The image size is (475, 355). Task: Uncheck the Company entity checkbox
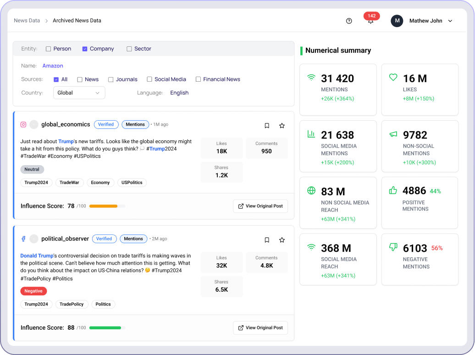tap(85, 49)
